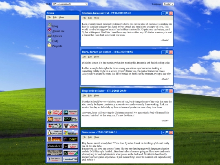Open About menu in Dark, darker window

coord(97,57)
